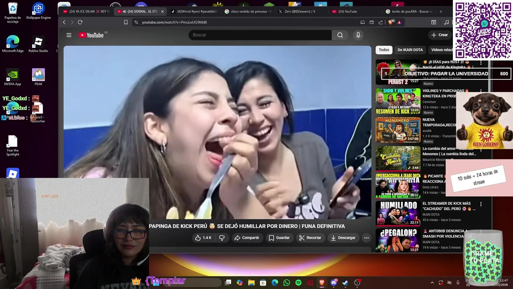
Task: Open Task View on the taskbar
Action: pyautogui.click(x=228, y=283)
